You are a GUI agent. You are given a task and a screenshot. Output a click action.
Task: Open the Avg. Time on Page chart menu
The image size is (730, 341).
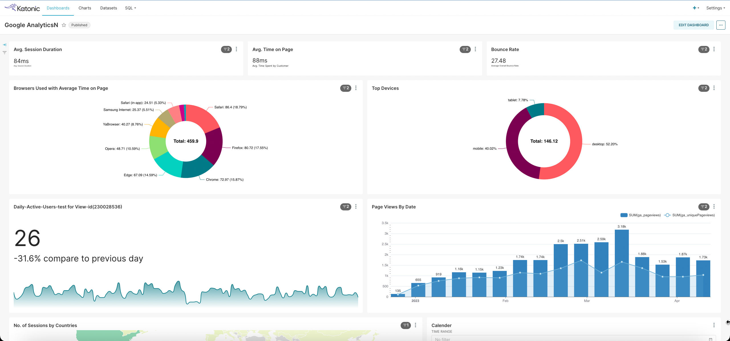(x=475, y=49)
